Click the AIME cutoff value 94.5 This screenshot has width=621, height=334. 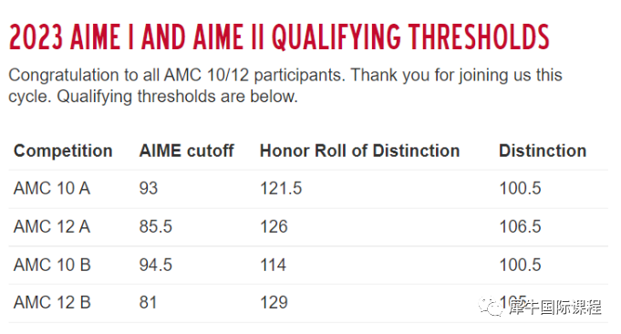pyautogui.click(x=156, y=265)
